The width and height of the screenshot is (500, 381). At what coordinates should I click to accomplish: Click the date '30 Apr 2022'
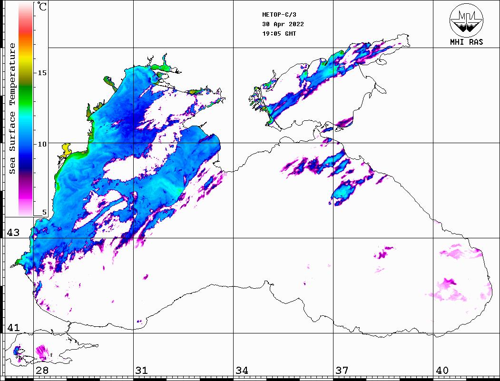click(283, 24)
